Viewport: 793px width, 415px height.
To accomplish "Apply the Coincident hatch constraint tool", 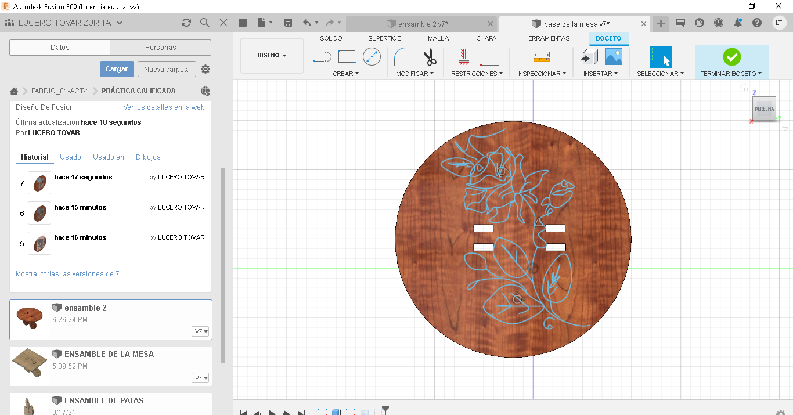I will (464, 57).
